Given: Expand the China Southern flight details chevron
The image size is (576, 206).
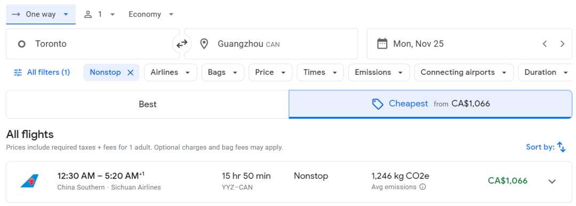Looking at the screenshot, I should click(552, 181).
